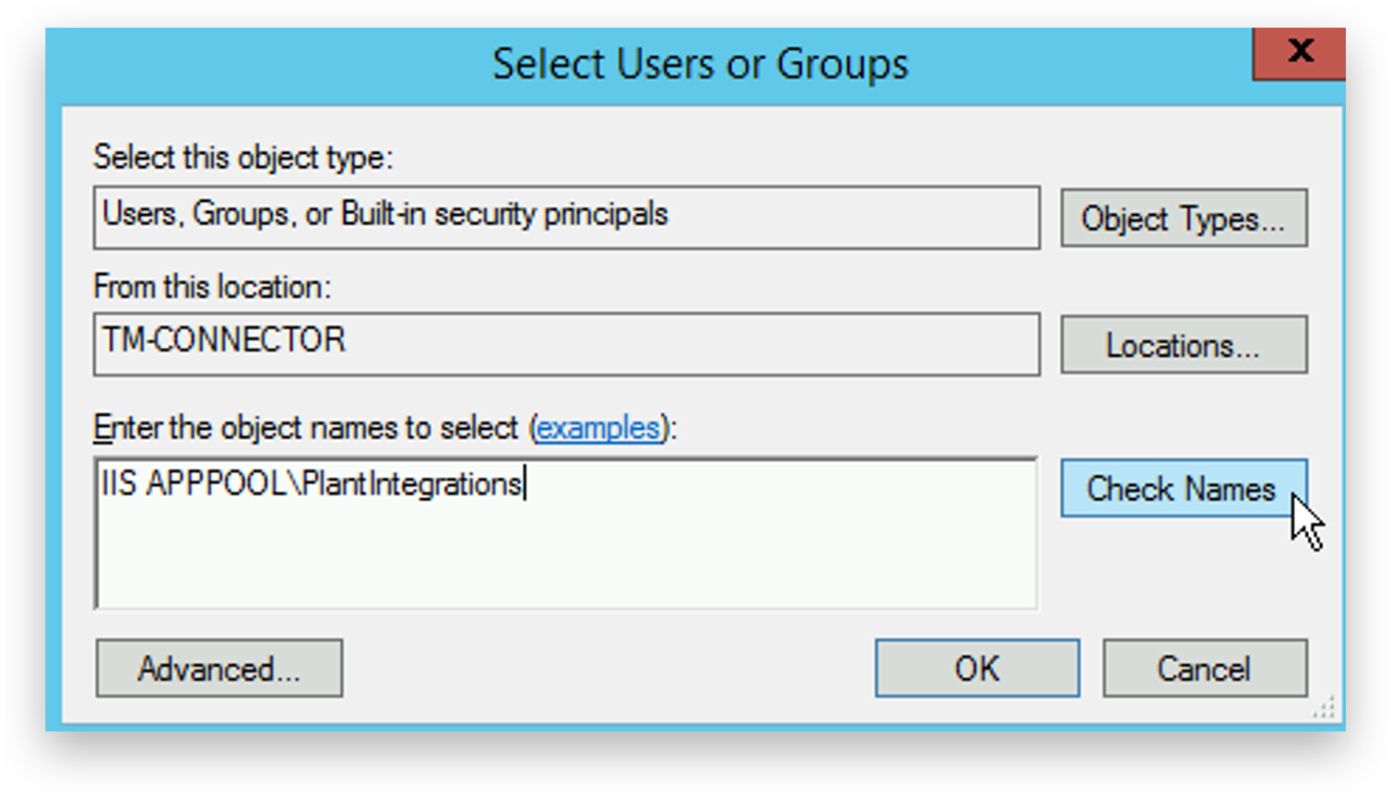Click the Advanced button

coord(218,668)
